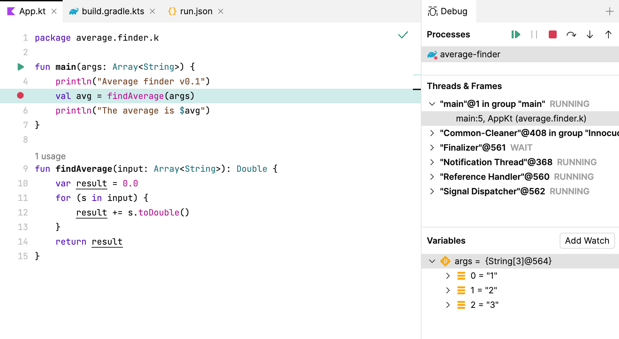Expand the Finalizer thread entry
This screenshot has height=339, width=619.
[432, 147]
